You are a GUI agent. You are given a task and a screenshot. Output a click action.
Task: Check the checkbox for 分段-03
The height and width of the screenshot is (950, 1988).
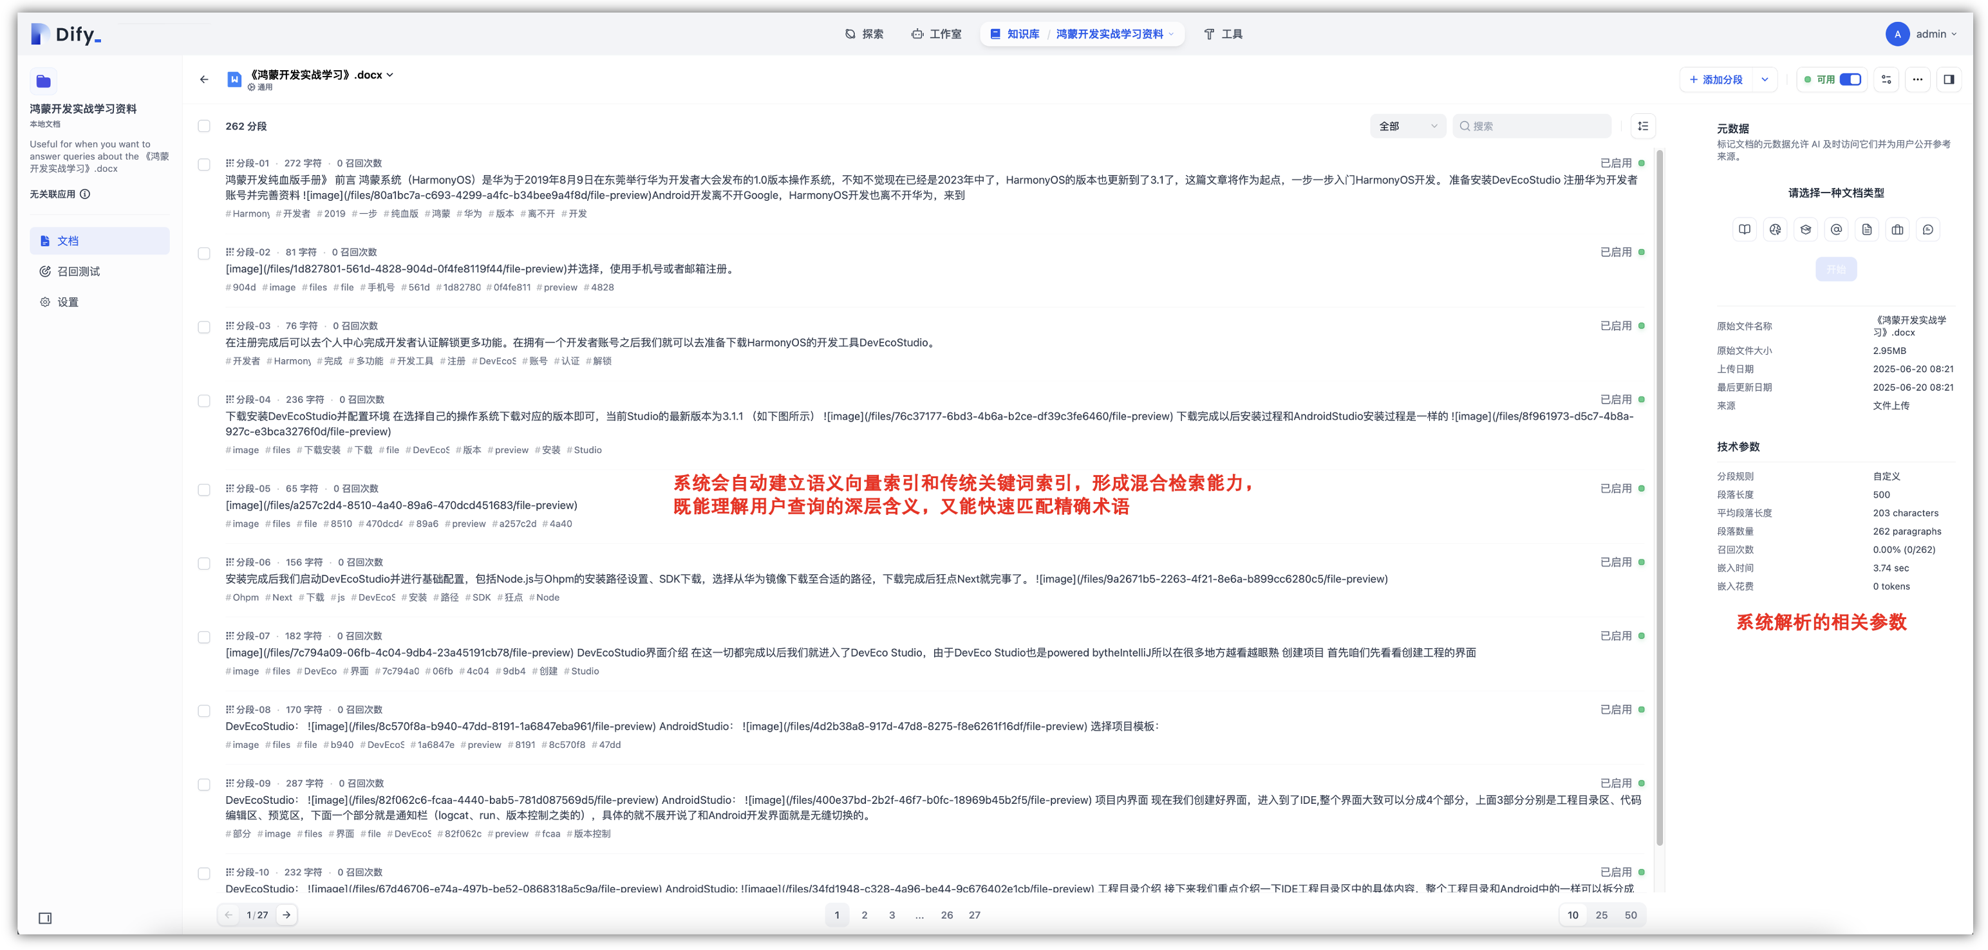pyautogui.click(x=203, y=327)
